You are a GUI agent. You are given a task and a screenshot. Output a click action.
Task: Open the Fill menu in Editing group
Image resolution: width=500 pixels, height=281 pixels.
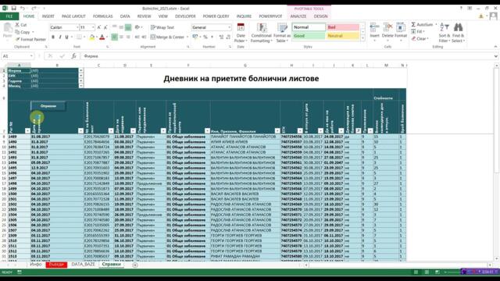pos(417,31)
